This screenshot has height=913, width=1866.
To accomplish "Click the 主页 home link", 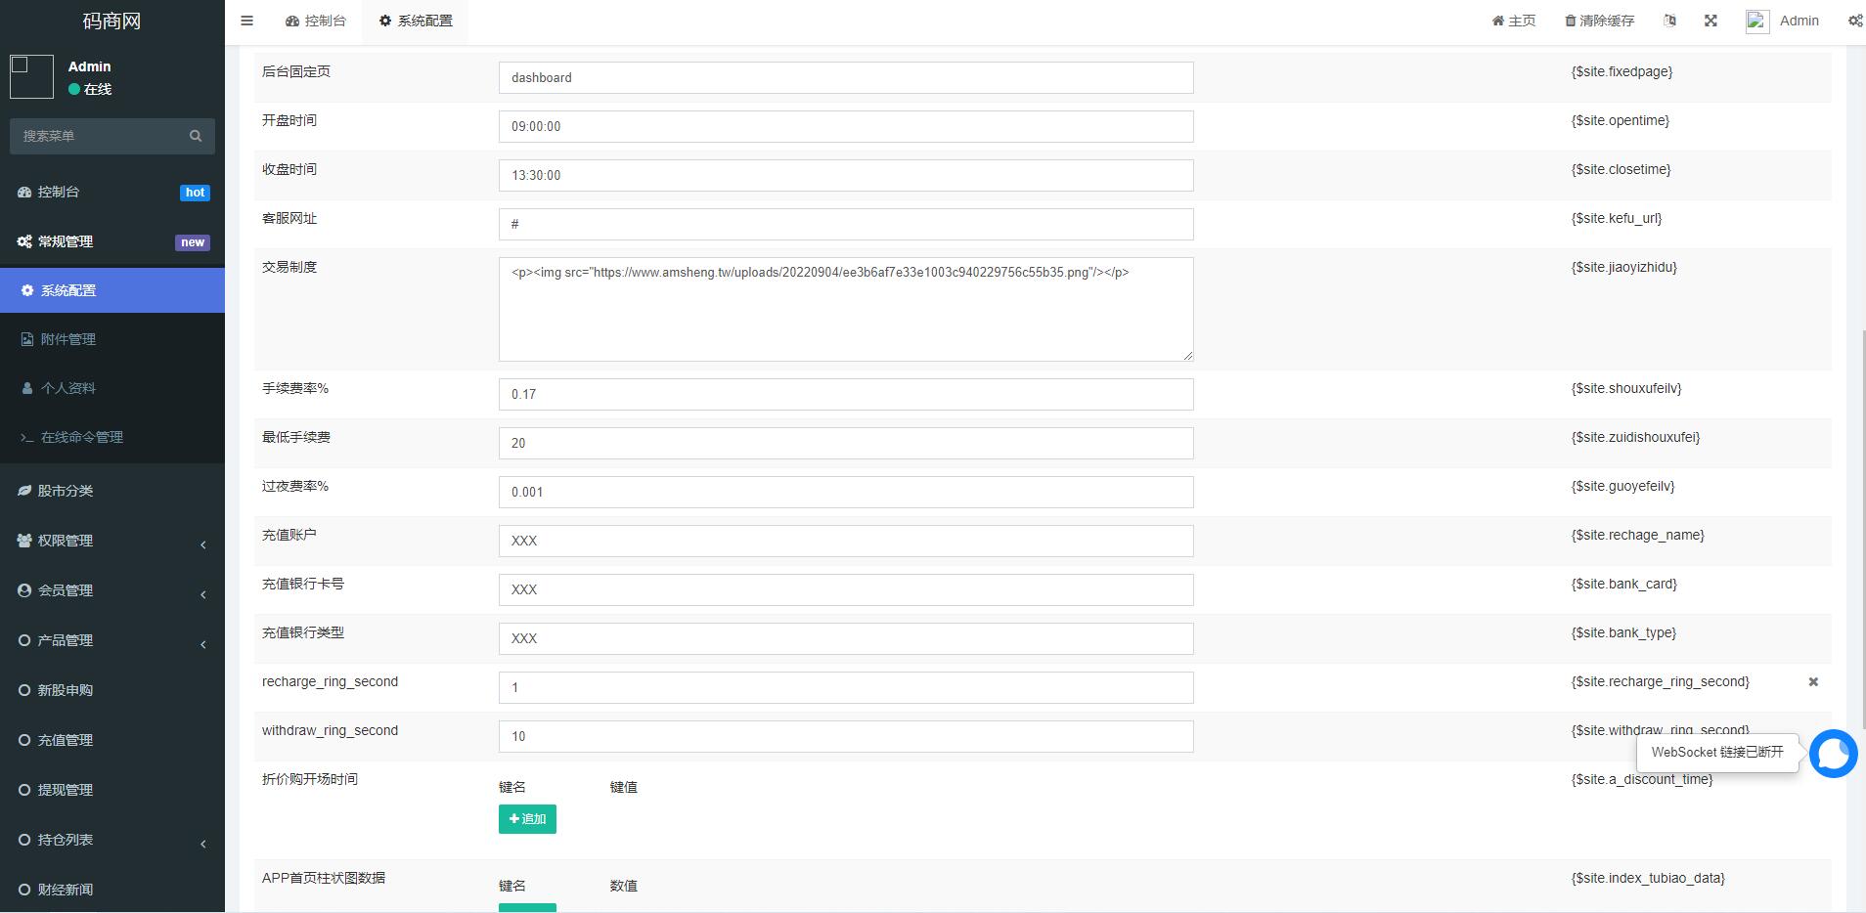I will click(x=1514, y=21).
